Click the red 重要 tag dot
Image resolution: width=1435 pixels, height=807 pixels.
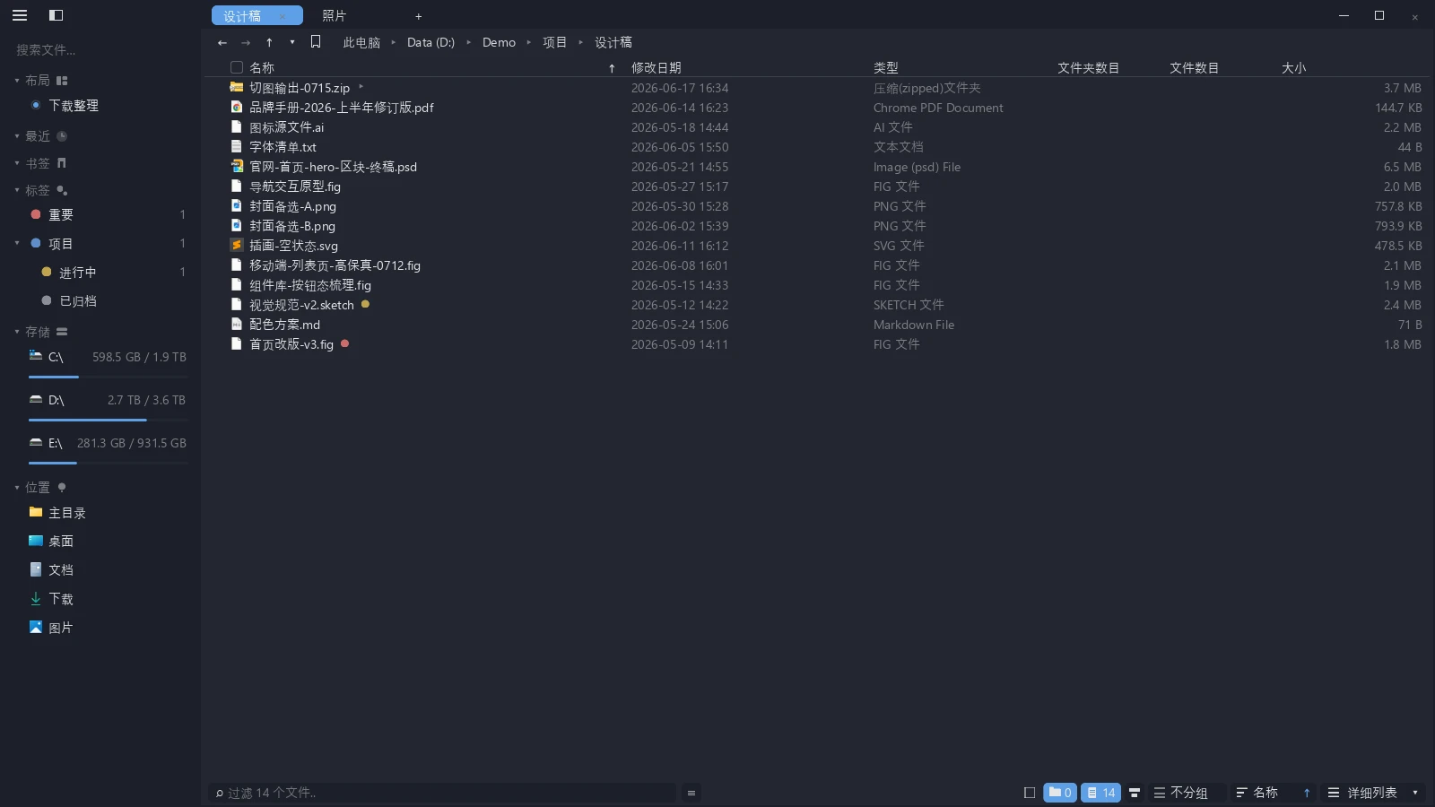click(36, 214)
